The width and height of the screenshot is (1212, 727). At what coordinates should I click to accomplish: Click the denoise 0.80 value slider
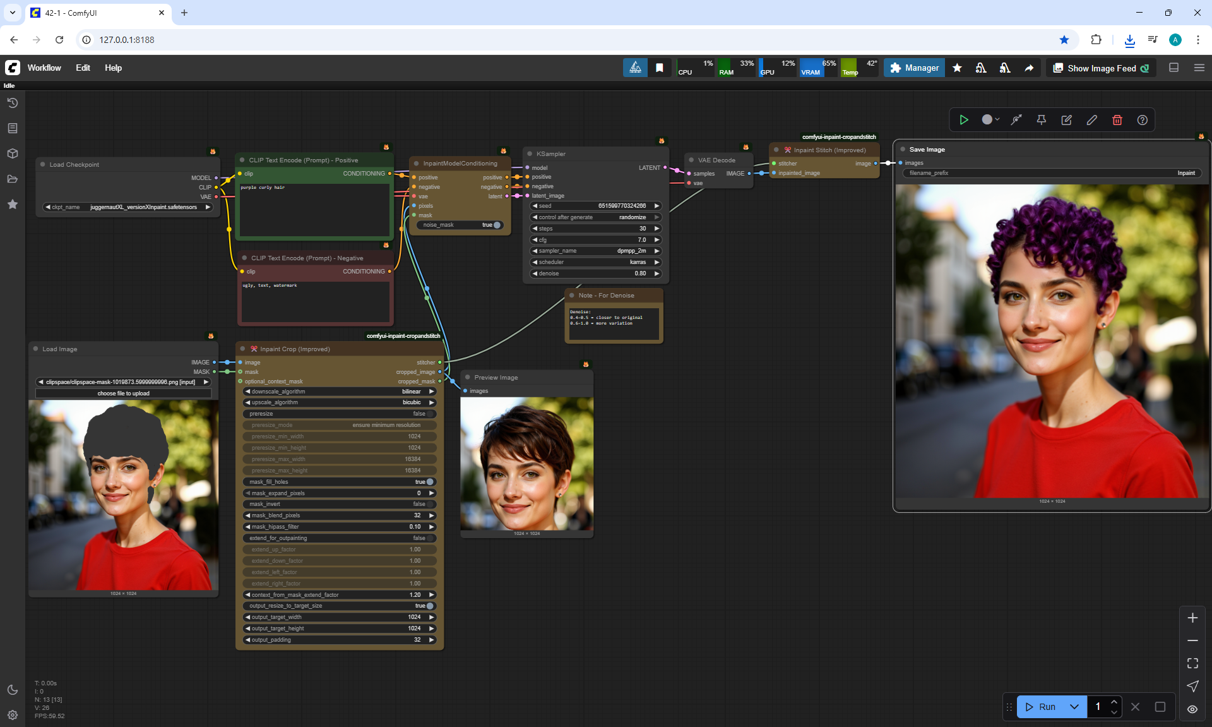595,273
